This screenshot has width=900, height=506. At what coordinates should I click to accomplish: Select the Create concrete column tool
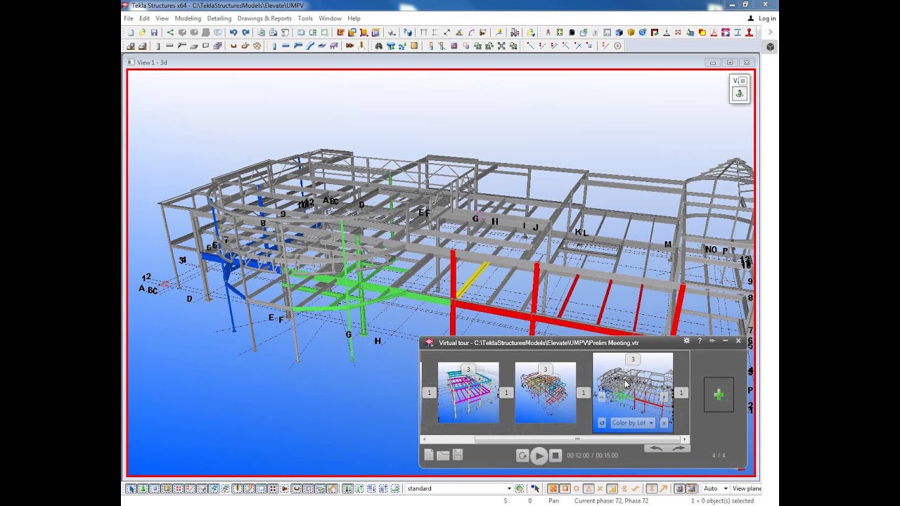(158, 46)
